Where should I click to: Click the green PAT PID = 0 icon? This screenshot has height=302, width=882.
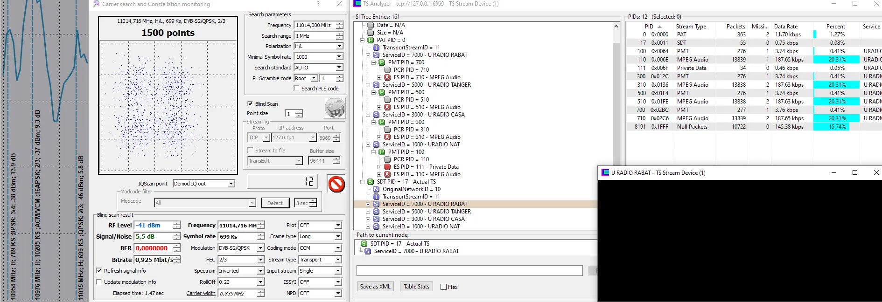point(371,40)
